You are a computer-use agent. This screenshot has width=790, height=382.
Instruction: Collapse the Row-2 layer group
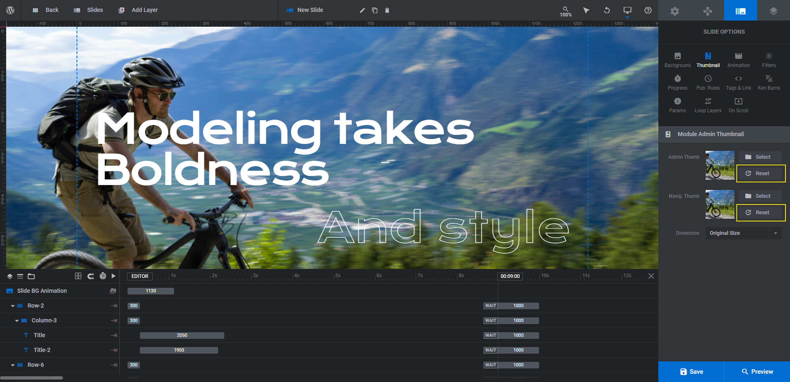(x=13, y=306)
